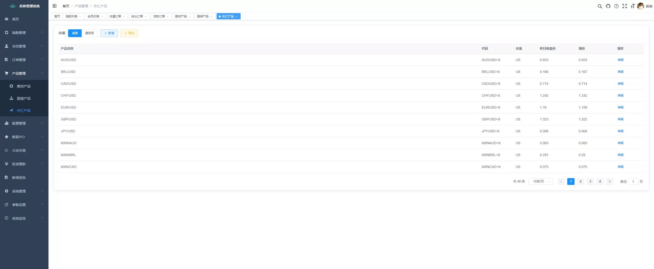Toggle fullscreen mode icon

point(624,6)
